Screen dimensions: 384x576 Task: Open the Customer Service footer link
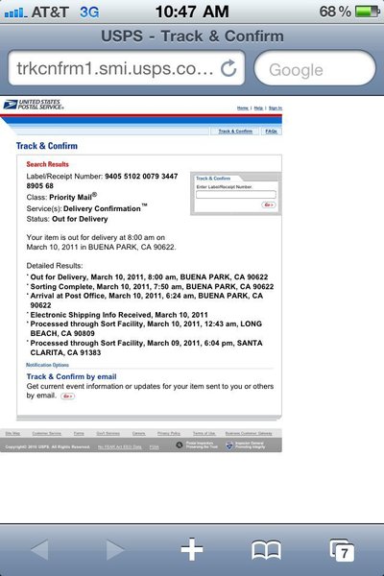point(47,434)
